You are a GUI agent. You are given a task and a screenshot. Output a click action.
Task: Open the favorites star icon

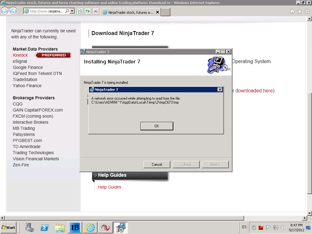click(x=300, y=12)
